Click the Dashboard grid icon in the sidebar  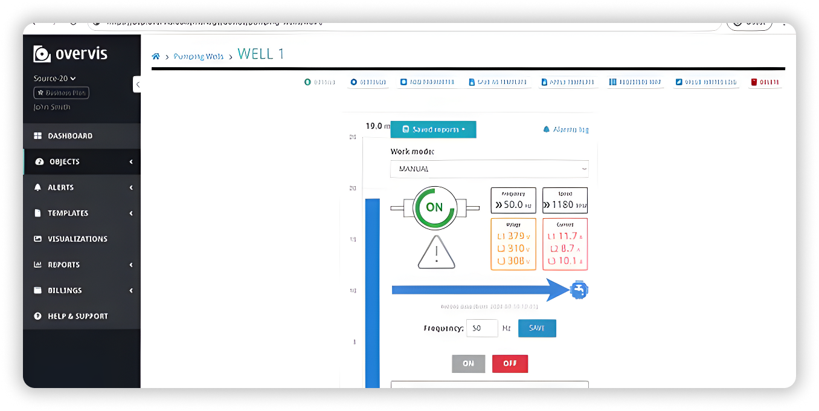coord(37,136)
